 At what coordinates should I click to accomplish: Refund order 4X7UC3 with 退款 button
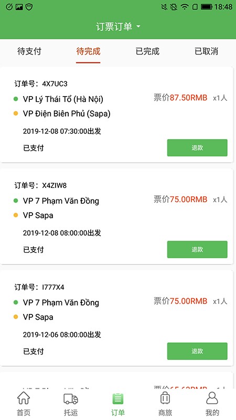tap(197, 148)
